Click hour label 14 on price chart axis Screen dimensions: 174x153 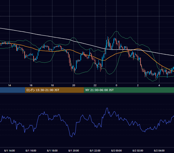(9, 85)
